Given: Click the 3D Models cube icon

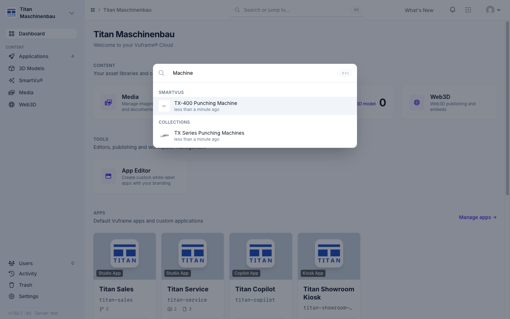Looking at the screenshot, I should [x=12, y=68].
